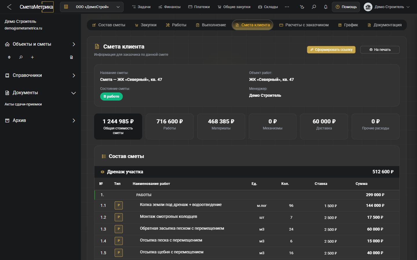
Task: Click the Сформировать ссылку button
Action: [331, 50]
